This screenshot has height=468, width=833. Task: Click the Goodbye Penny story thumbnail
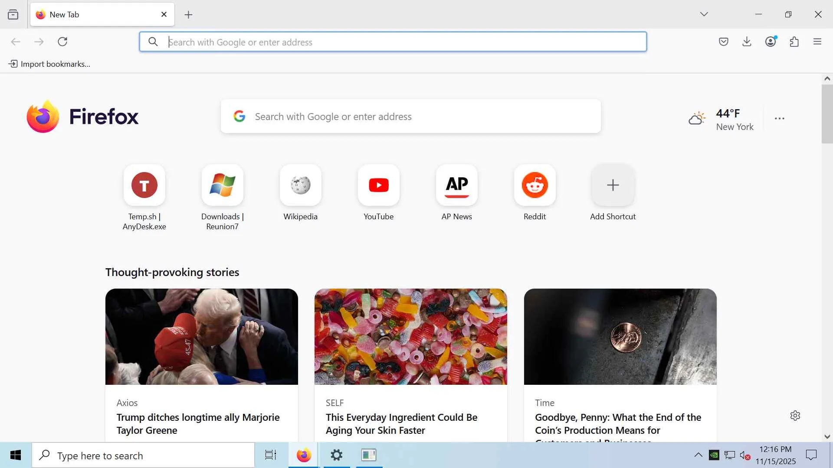[620, 336]
